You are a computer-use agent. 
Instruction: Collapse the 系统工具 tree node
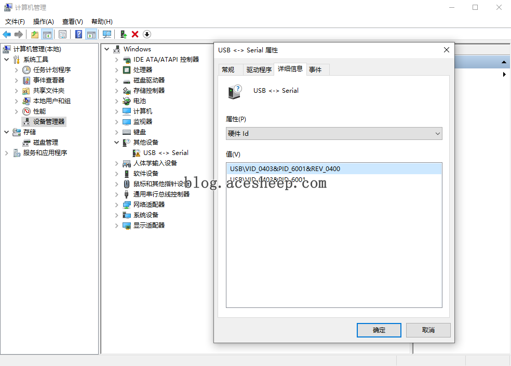pos(7,60)
